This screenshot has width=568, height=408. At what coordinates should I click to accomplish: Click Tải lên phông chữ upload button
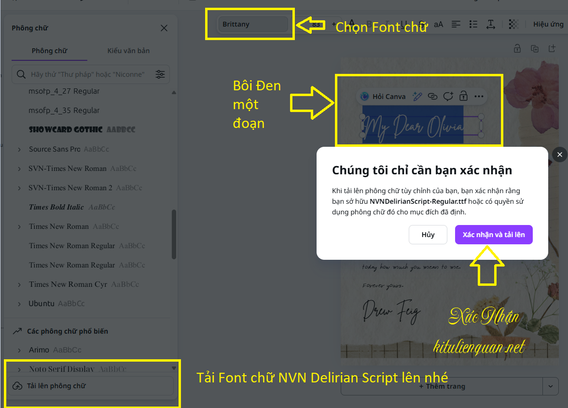pos(91,386)
